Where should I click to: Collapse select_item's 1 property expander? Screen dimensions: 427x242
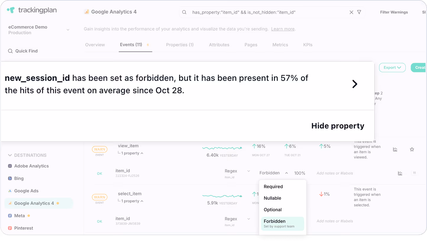point(130,201)
